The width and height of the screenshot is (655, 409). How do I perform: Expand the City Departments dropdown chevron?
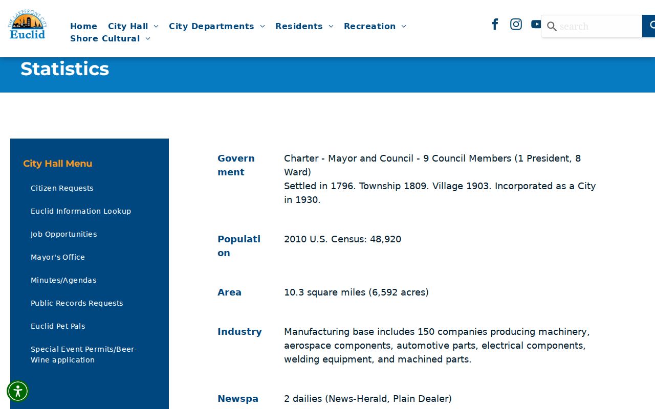[x=263, y=26]
